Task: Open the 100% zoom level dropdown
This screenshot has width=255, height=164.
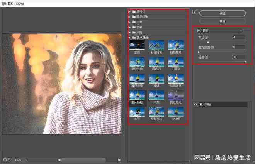Action: [x=26, y=160]
